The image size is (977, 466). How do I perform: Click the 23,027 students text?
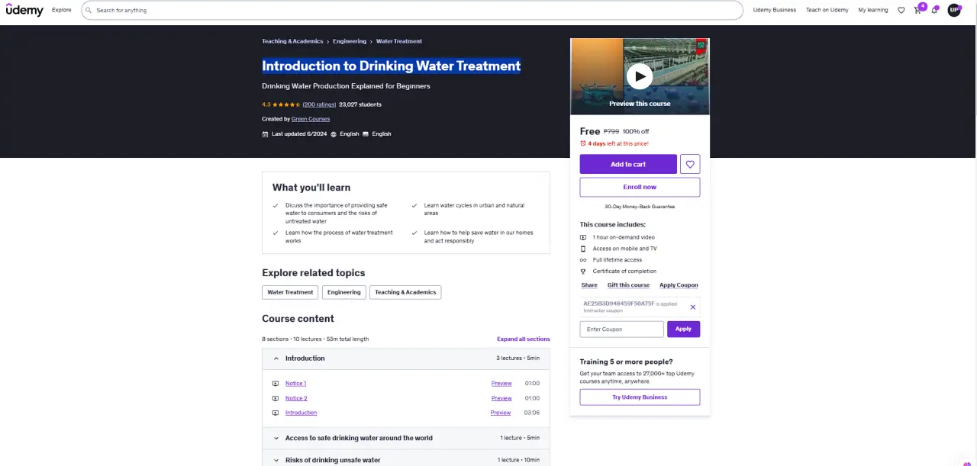tap(360, 104)
